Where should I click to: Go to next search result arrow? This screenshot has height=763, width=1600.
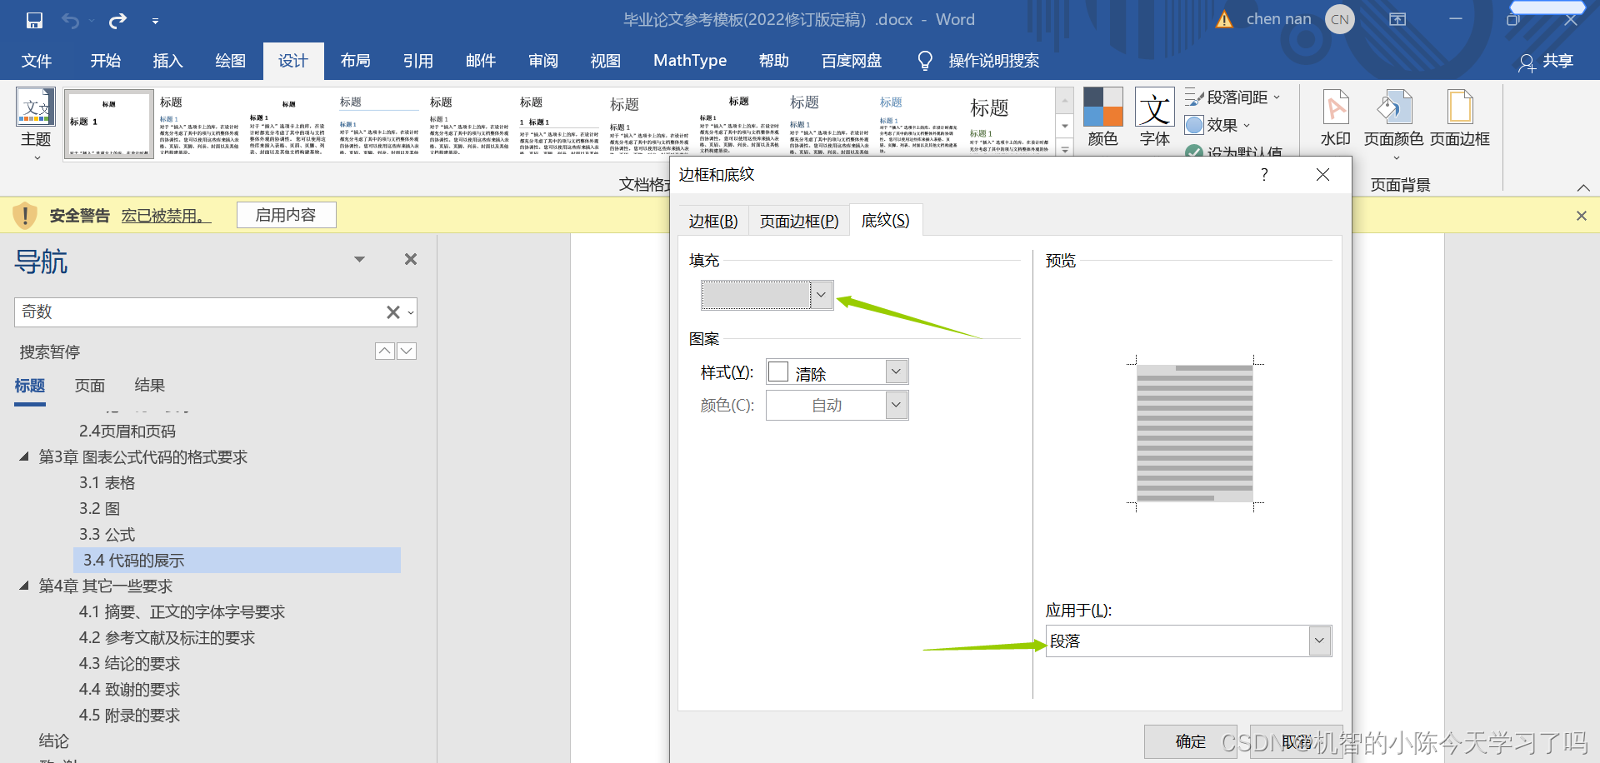tap(407, 352)
